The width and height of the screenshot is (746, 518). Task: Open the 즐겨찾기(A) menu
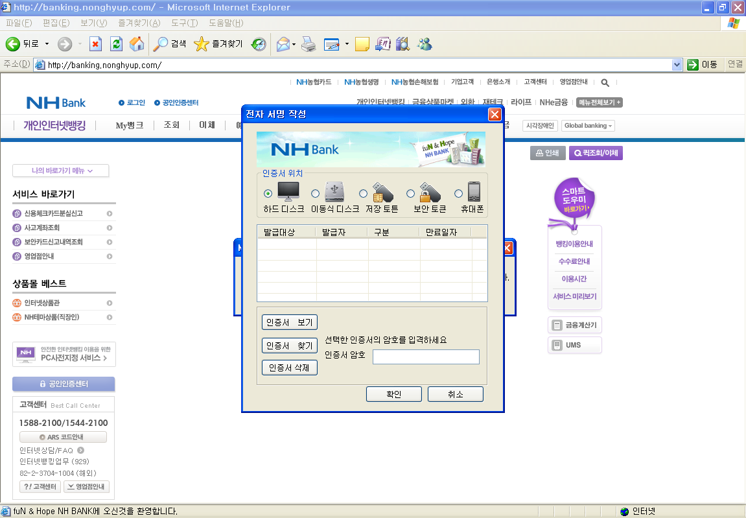[139, 23]
